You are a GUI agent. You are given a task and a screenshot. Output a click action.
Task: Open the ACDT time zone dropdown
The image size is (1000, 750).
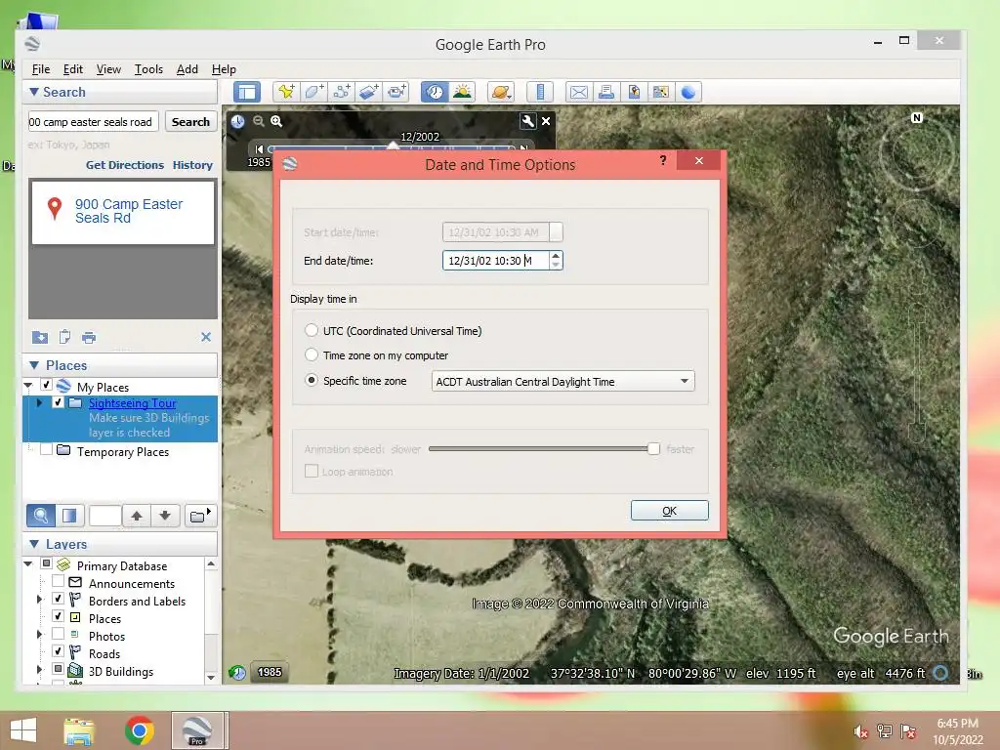[x=563, y=382]
